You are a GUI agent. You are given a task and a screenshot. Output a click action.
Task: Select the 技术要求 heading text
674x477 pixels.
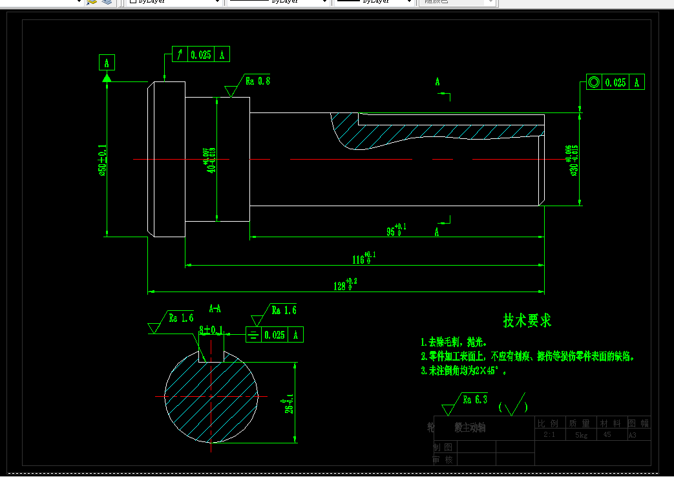pyautogui.click(x=527, y=321)
